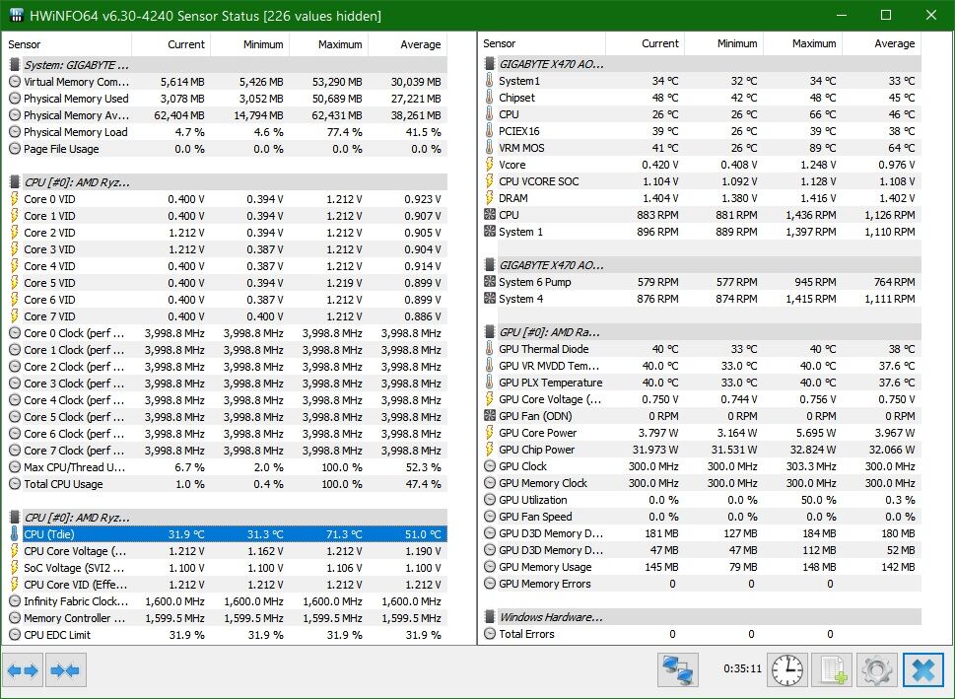Click the reset clock timer icon

tap(786, 669)
